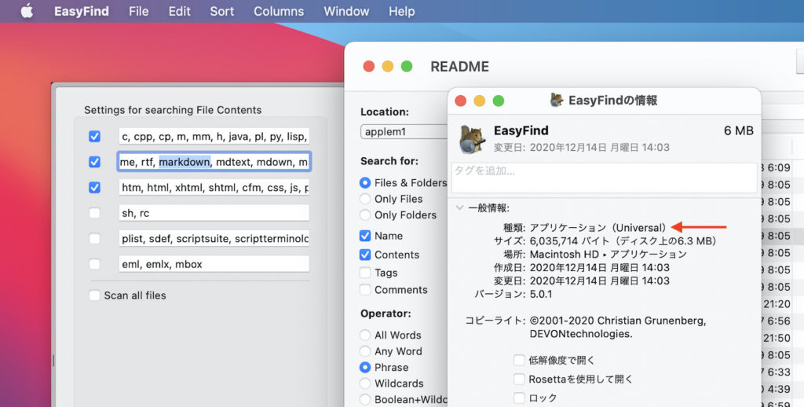Collapse the 一般情報 section
The height and width of the screenshot is (407, 804).
pos(459,208)
